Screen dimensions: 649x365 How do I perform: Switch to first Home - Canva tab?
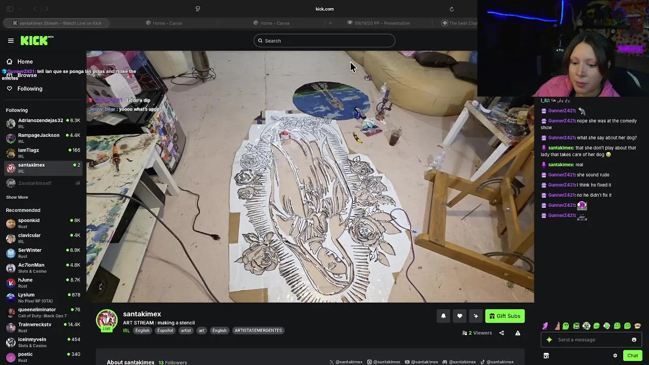pos(164,23)
